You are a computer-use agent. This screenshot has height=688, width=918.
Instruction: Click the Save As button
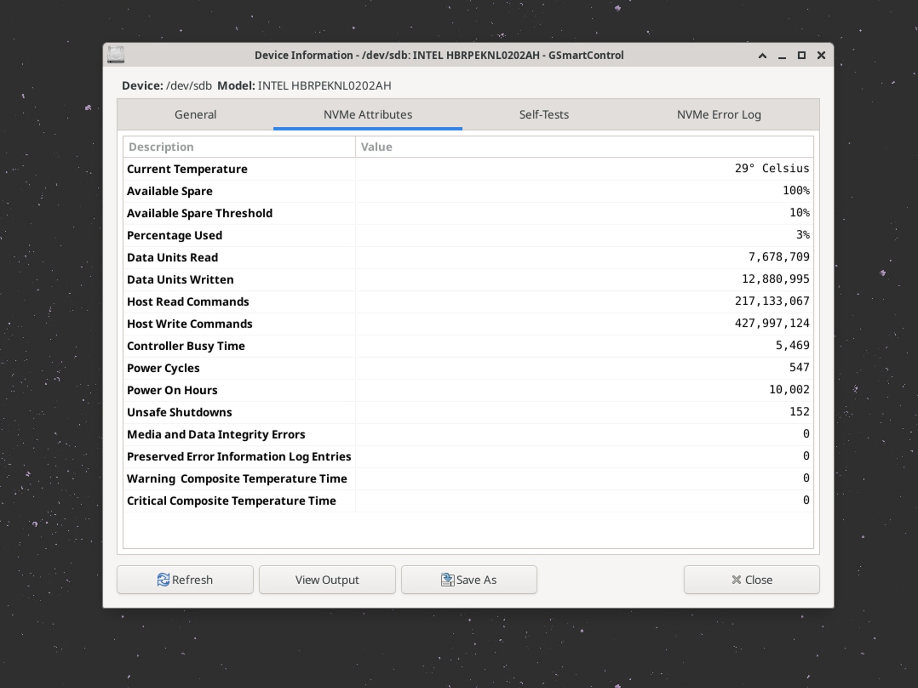click(469, 580)
